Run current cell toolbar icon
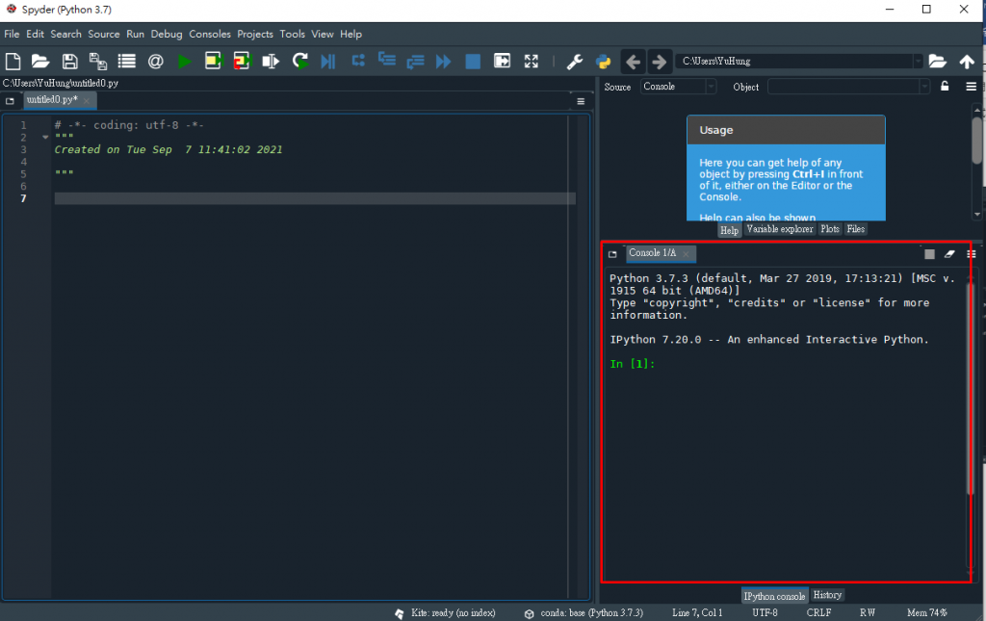This screenshot has height=621, width=986. [x=214, y=61]
